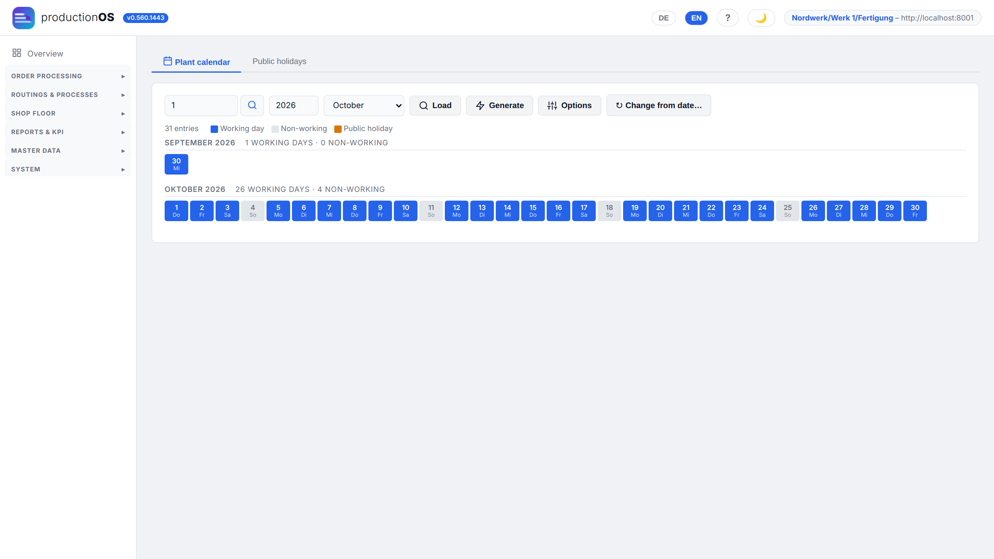
Task: Toggle October 1 Do day tile
Action: click(x=176, y=211)
